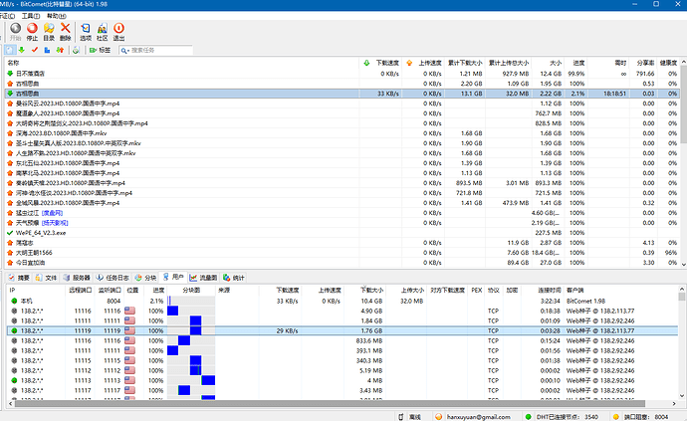This screenshot has height=421, width=687.
Task: Click the piece map of the 4 MB peer
Action: pos(191,380)
